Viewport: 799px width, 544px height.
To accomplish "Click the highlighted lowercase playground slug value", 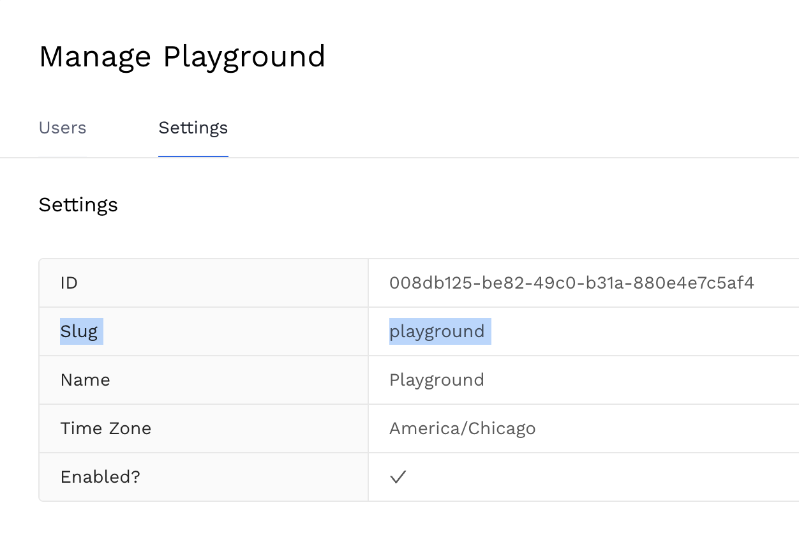I will click(437, 331).
